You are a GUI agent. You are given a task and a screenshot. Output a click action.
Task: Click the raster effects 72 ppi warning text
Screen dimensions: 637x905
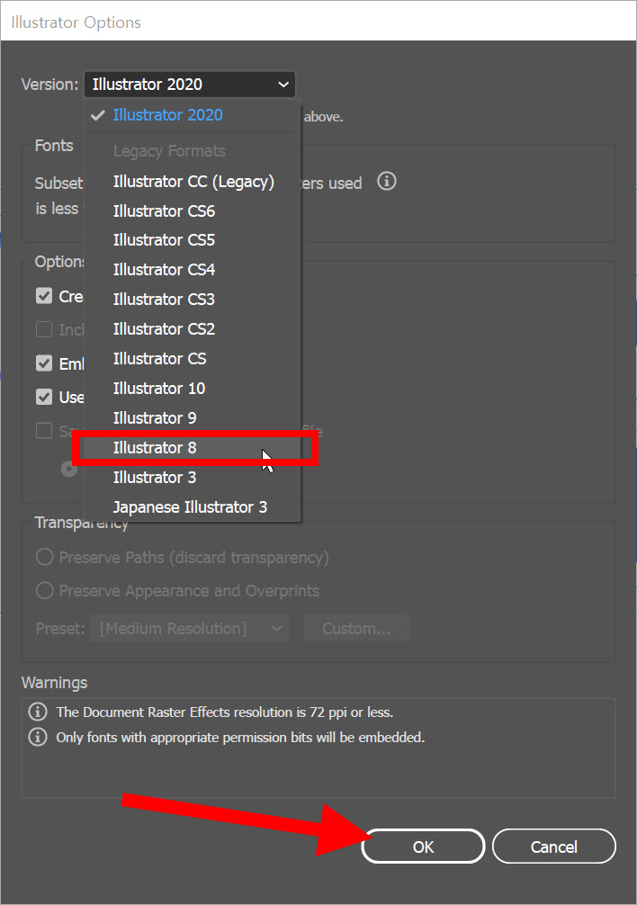click(x=224, y=712)
